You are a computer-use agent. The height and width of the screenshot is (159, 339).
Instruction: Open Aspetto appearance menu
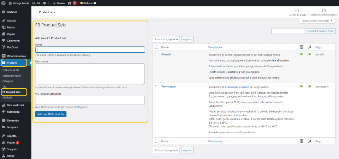pos(12,136)
